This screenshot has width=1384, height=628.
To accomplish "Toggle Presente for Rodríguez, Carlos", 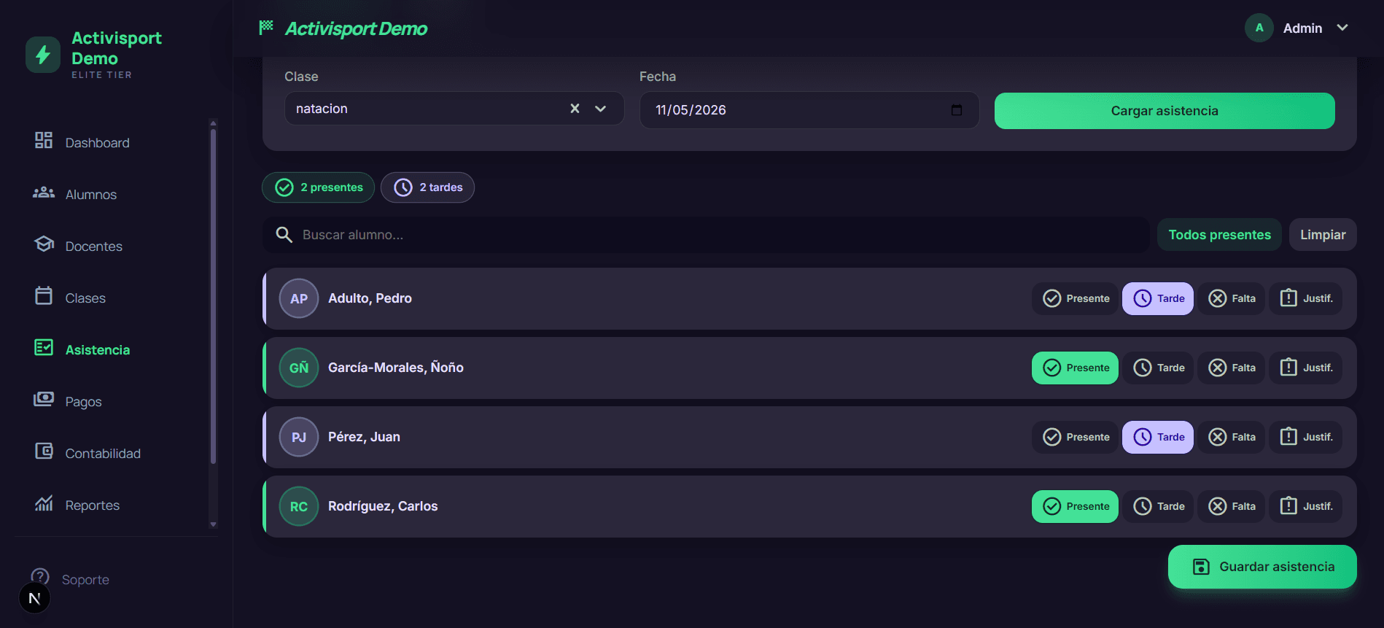I will pyautogui.click(x=1075, y=506).
